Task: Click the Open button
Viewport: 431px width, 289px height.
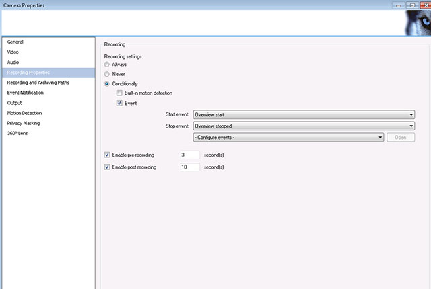Action: click(400, 137)
